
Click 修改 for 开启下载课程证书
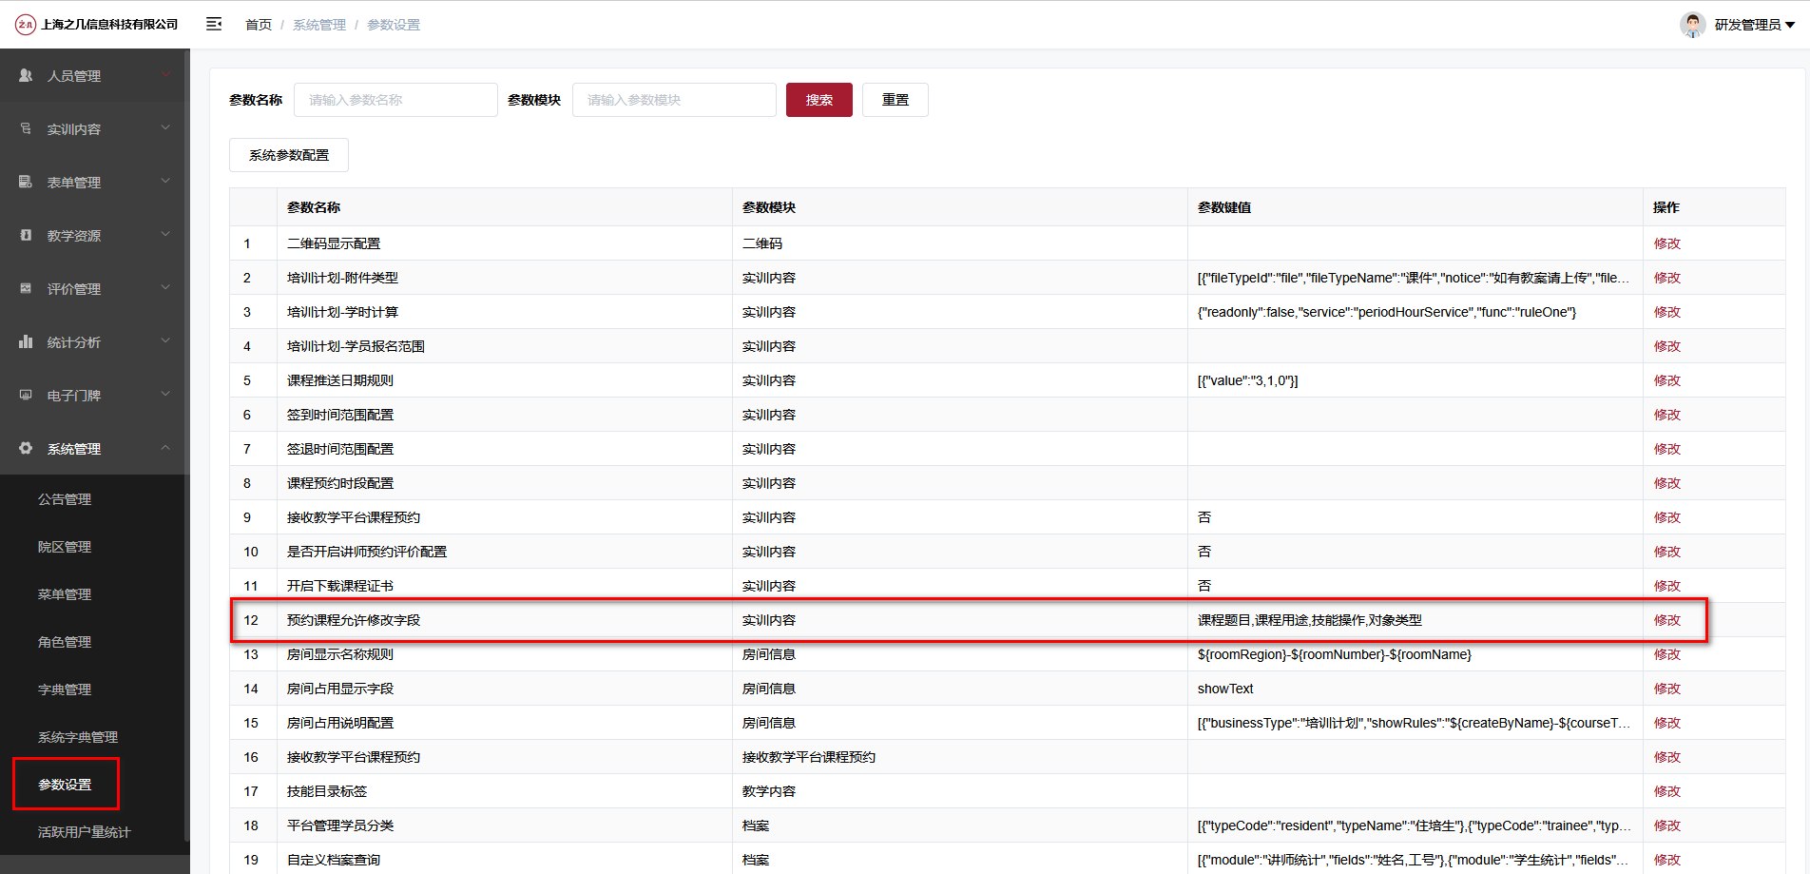coord(1666,586)
